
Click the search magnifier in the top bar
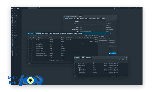pyautogui.click(x=39, y=8)
